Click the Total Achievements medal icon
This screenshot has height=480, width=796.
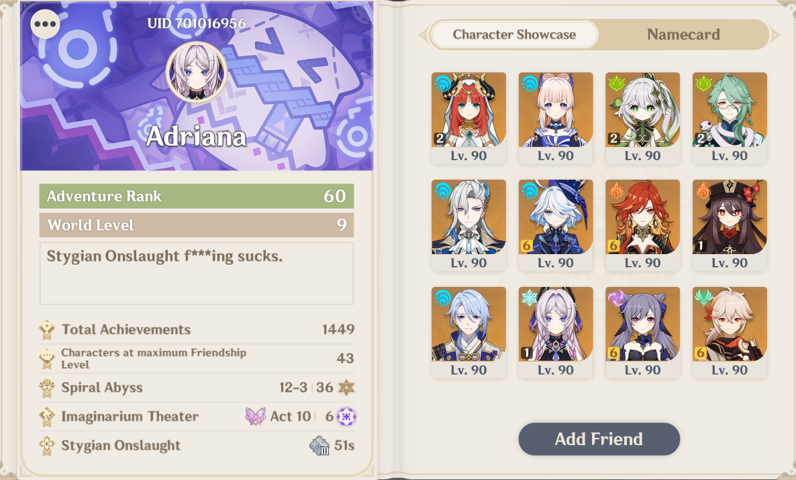point(47,330)
